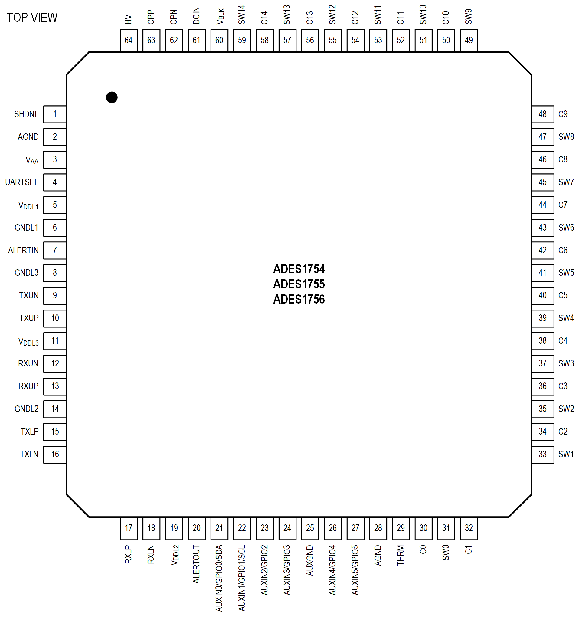
Task: Select pin 49 below SW9 label
Action: point(469,40)
